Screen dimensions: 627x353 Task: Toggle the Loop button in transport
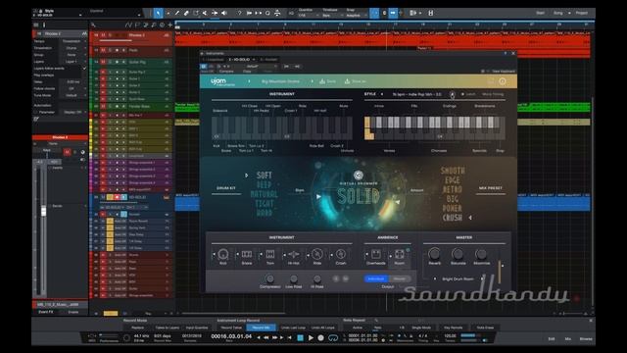tap(333, 338)
